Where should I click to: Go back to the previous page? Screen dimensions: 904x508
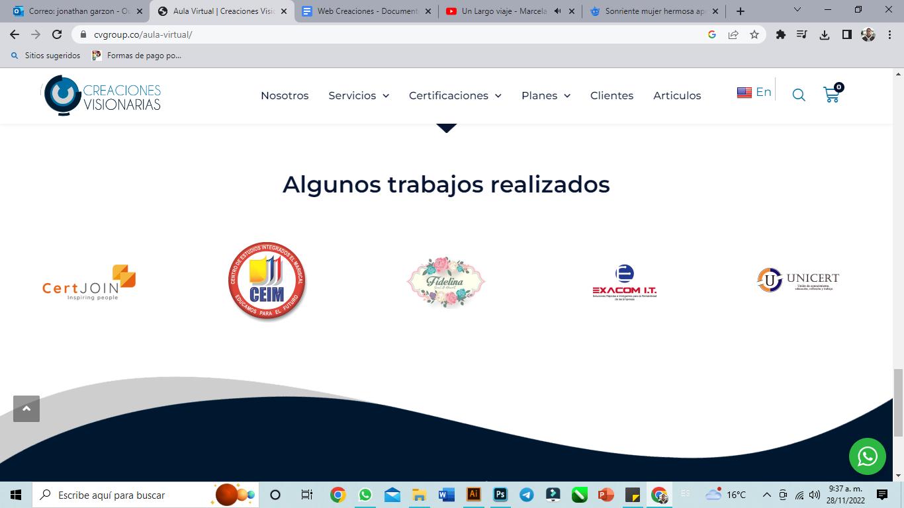(x=15, y=34)
